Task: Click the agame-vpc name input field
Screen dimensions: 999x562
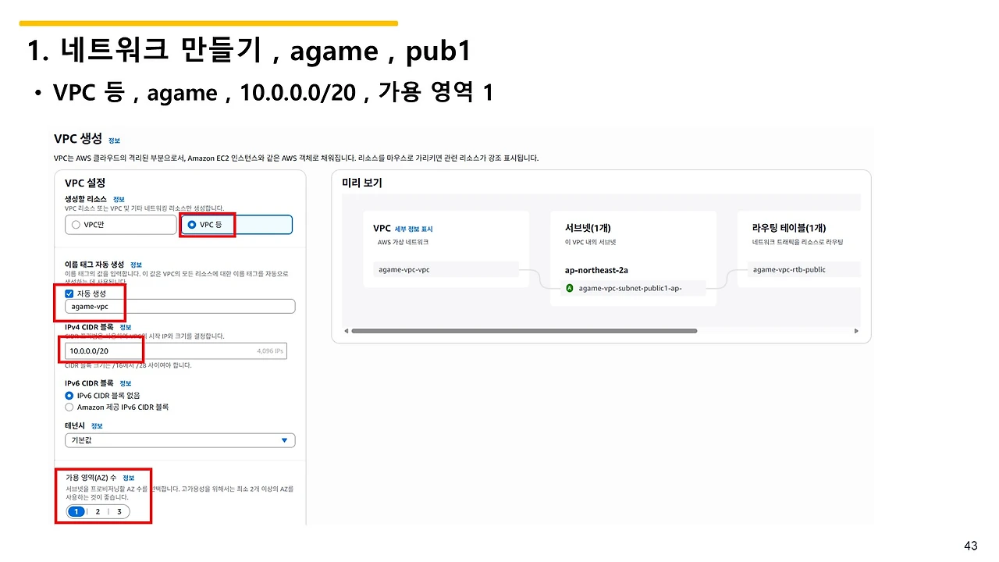Action: 180,306
